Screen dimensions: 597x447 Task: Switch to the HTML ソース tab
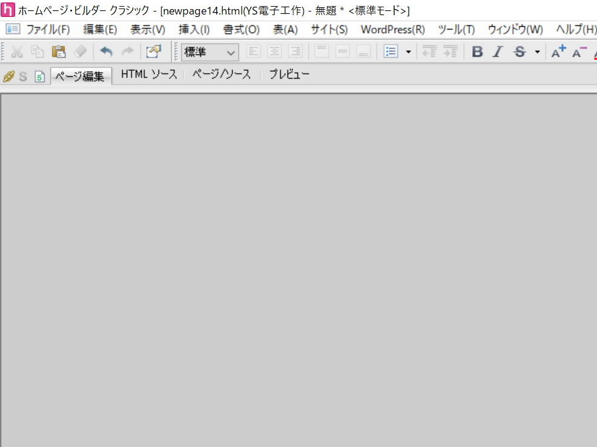click(149, 74)
